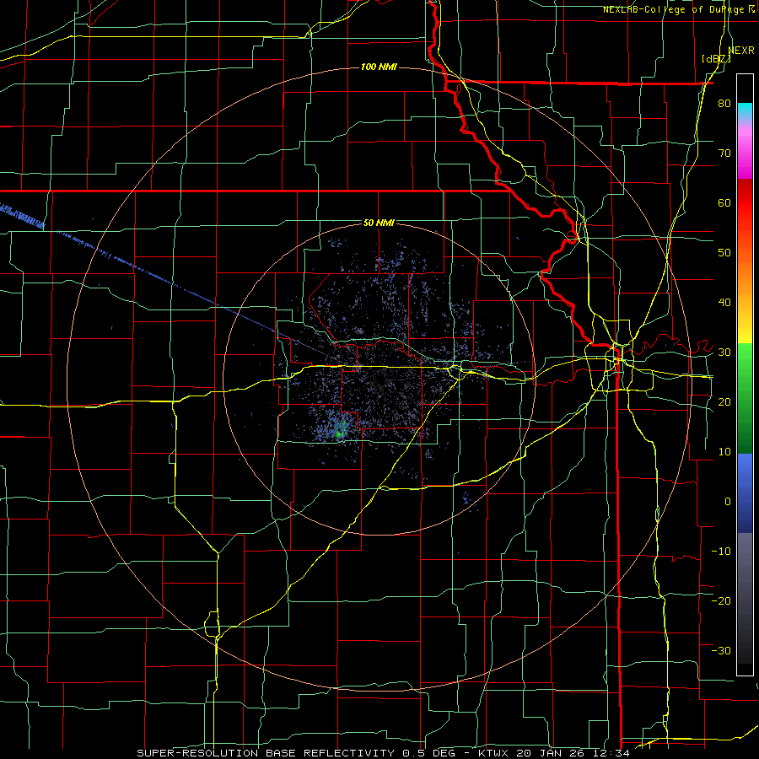
Task: Click the green band of the reflectivity color bar
Action: pos(745,398)
